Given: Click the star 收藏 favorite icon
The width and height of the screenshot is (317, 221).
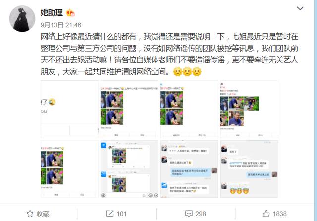Looking at the screenshot, I should (x=30, y=214).
